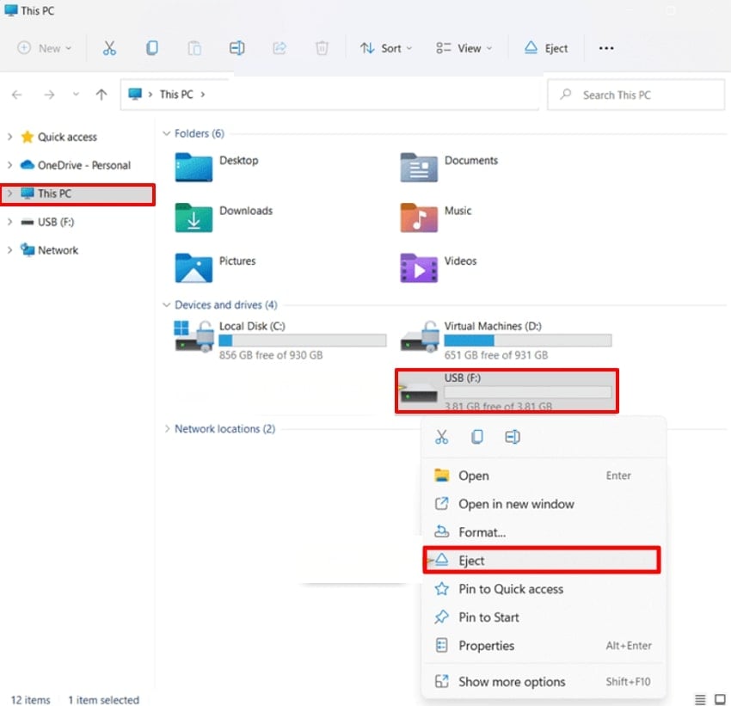Click the Virtual Machines (D:) capacity bar
731x706 pixels.
tap(528, 341)
